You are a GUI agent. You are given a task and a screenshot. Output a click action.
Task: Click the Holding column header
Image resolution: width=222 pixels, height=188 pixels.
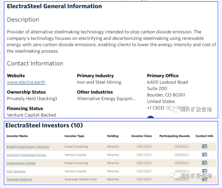coord(113,136)
